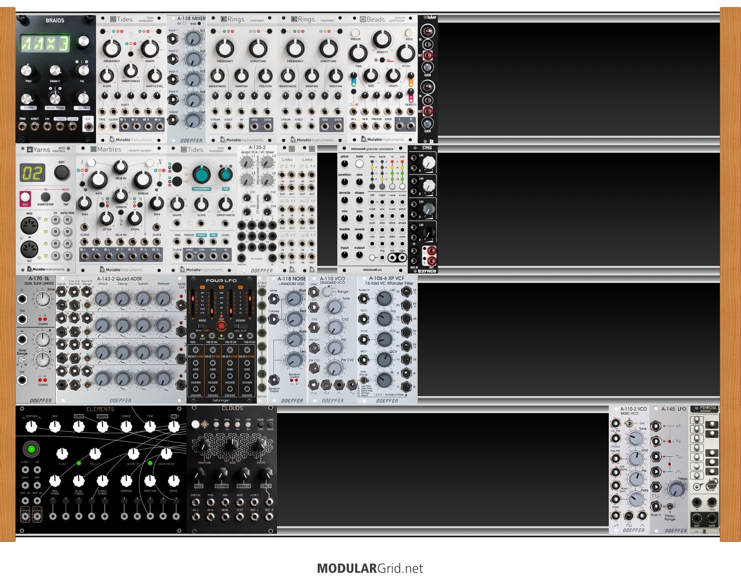Click the Clouds TRIG jack

210,502
